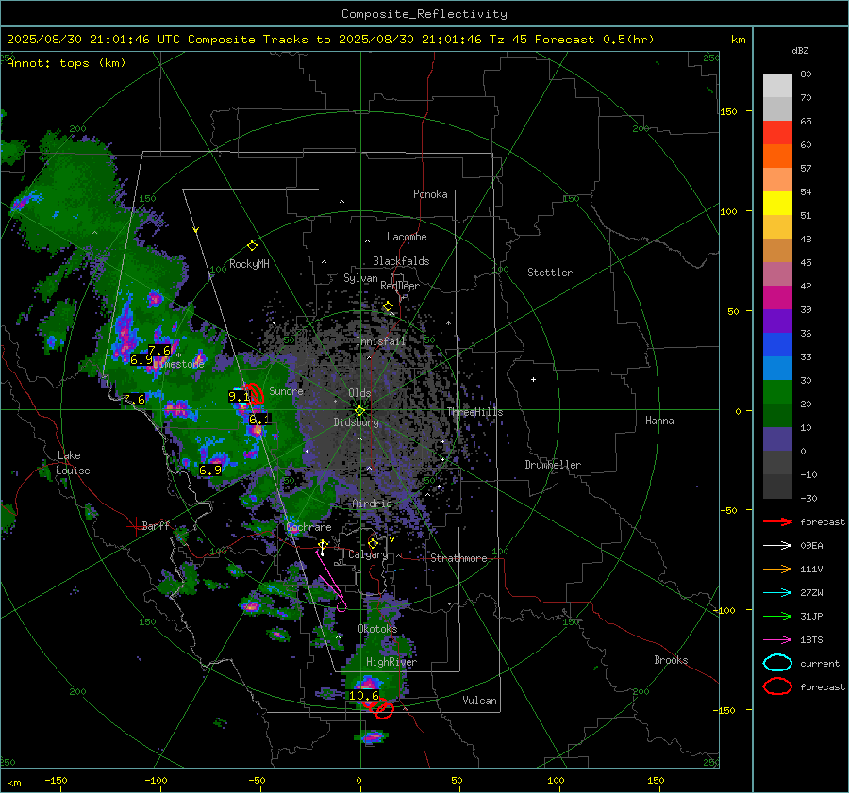Pick the bright green 20-30 dBZ swatch

click(x=777, y=392)
